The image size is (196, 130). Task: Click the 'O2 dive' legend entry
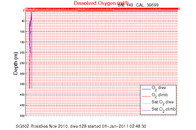[x=159, y=88]
